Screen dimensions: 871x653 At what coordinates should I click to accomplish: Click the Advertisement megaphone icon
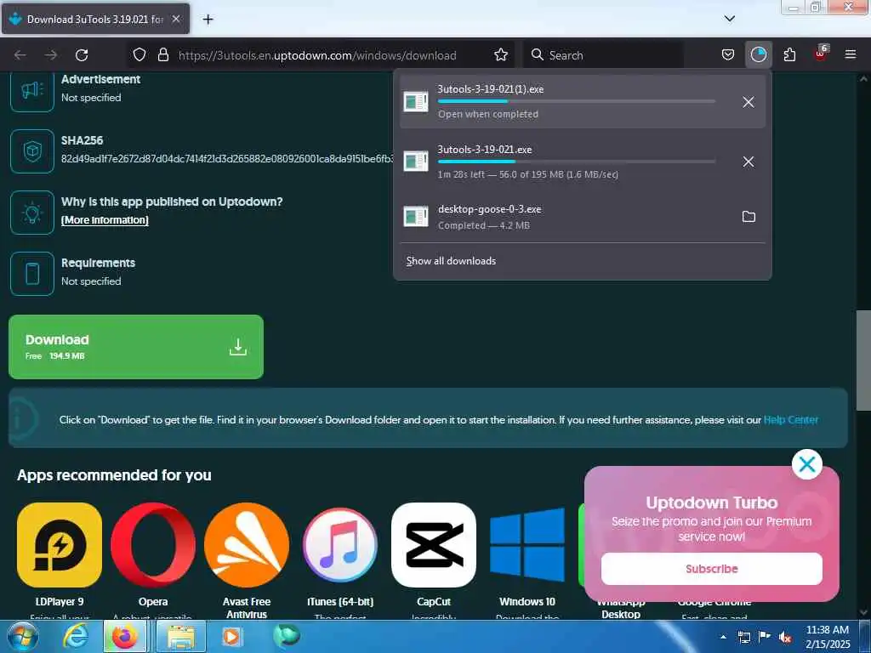(x=32, y=90)
